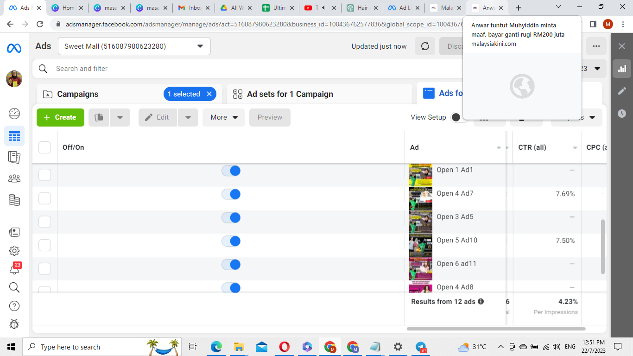This screenshot has height=356, width=633.
Task: Switch to the Hair browser tab
Action: pos(362,8)
